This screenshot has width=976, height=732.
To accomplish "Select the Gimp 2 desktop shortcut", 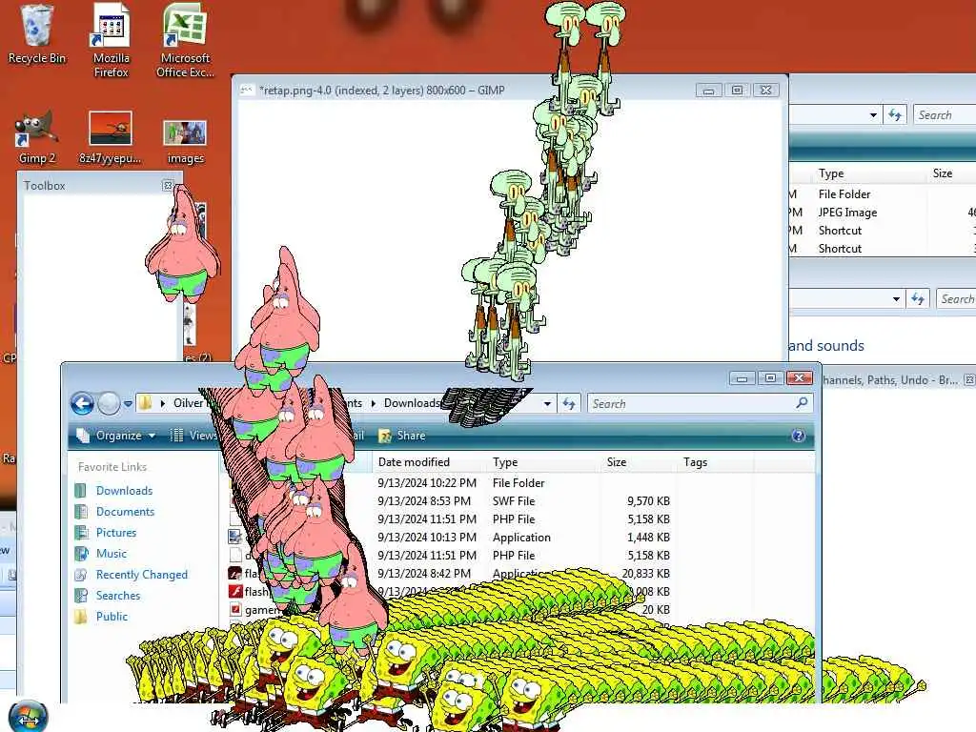I will click(37, 137).
